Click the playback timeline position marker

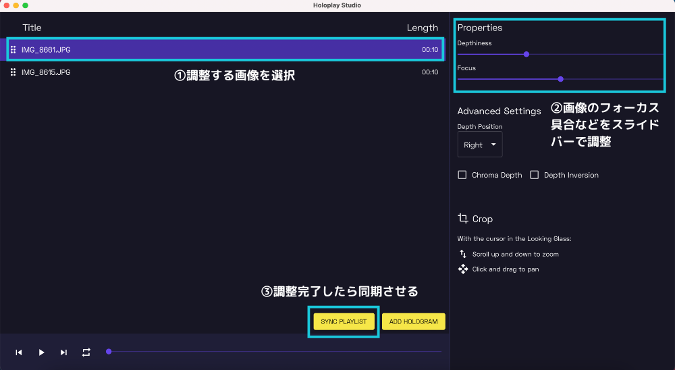click(109, 351)
